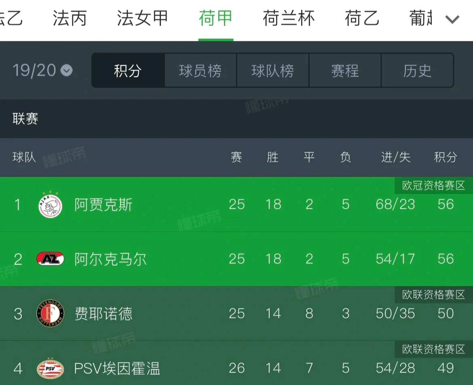This screenshot has width=473, height=385.
Task: Select the Ajax club crest
Action: (50, 205)
